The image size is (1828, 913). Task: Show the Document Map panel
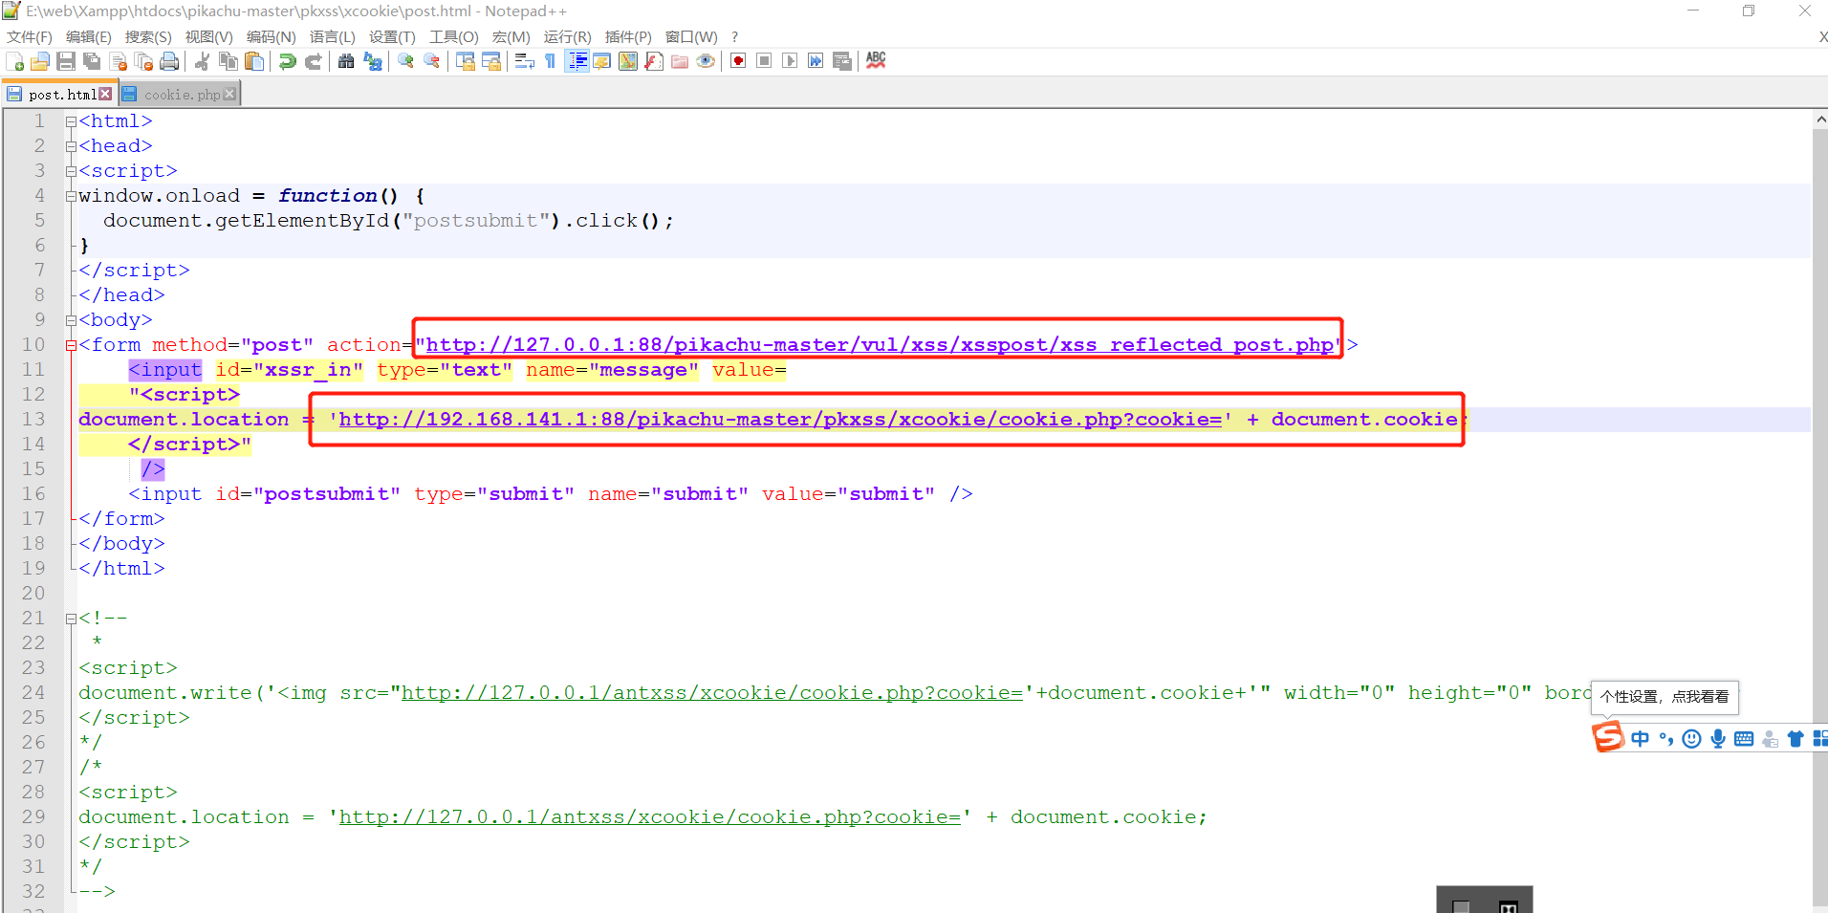point(628,61)
